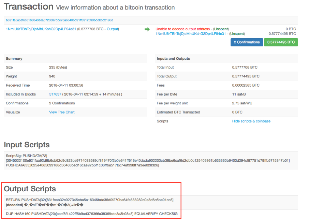This screenshot has width=309, height=221.
Task: Select the '(Unspent)' label of the undecodable output
Action: click(x=221, y=29)
